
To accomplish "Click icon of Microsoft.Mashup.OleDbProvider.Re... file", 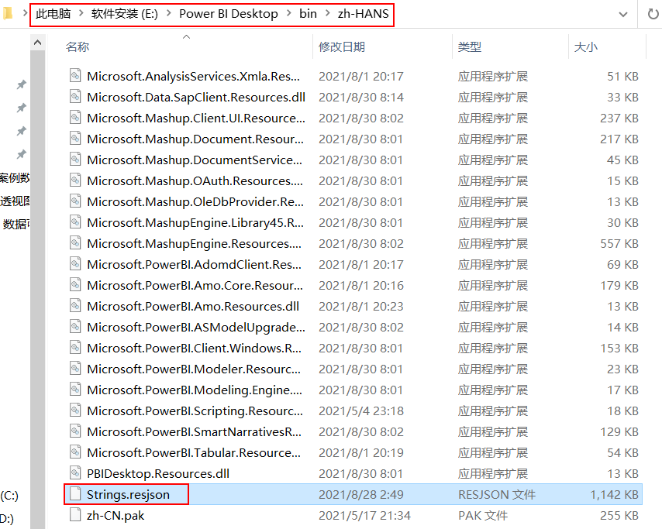I will (x=75, y=201).
